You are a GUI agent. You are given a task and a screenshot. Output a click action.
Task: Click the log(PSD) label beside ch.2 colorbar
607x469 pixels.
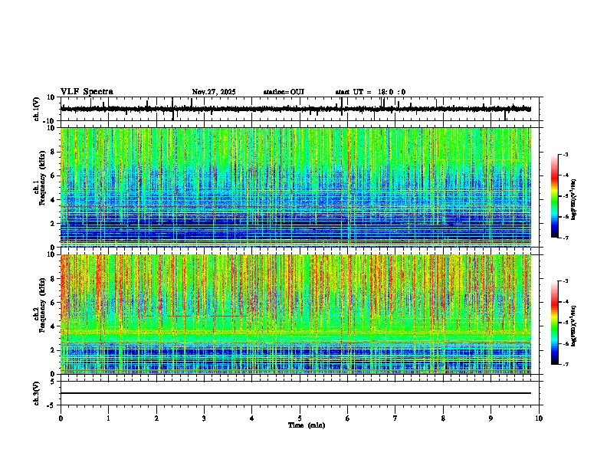574,326
